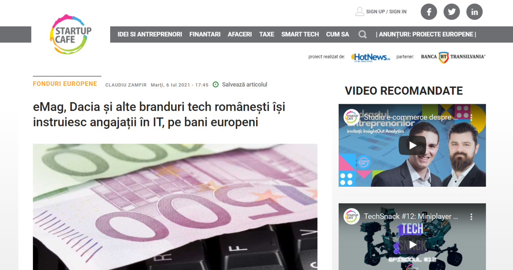Play the TechSnack #12 video

tap(412, 245)
